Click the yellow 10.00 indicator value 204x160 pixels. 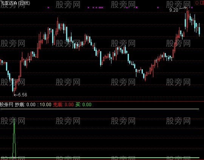pos(45,105)
